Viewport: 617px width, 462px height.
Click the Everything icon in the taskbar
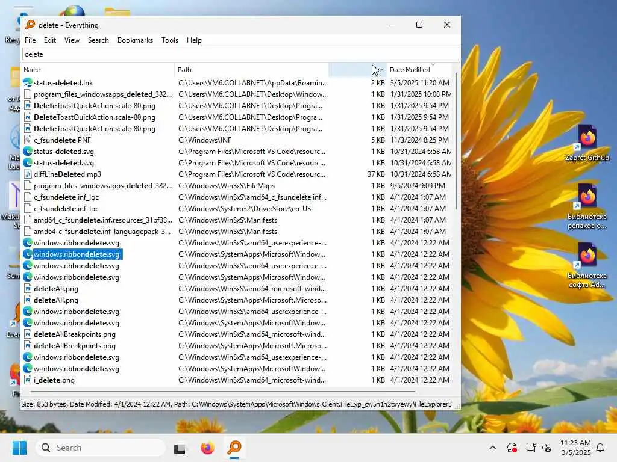(234, 448)
